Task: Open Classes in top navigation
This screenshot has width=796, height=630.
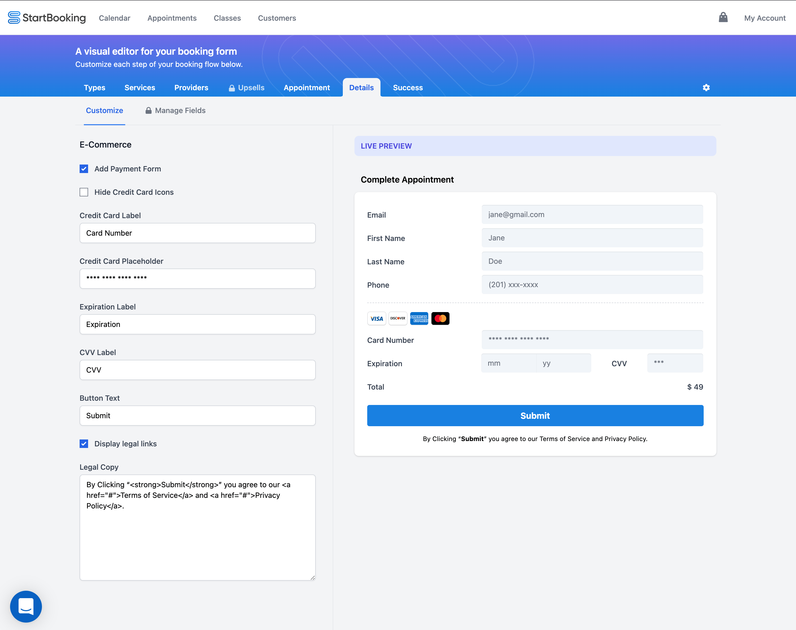Action: (227, 18)
